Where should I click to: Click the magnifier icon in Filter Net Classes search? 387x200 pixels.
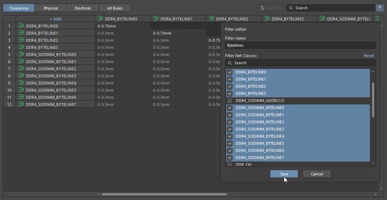(230, 63)
